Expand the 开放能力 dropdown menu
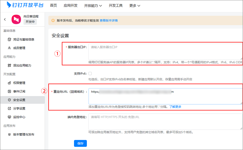 (93, 6)
